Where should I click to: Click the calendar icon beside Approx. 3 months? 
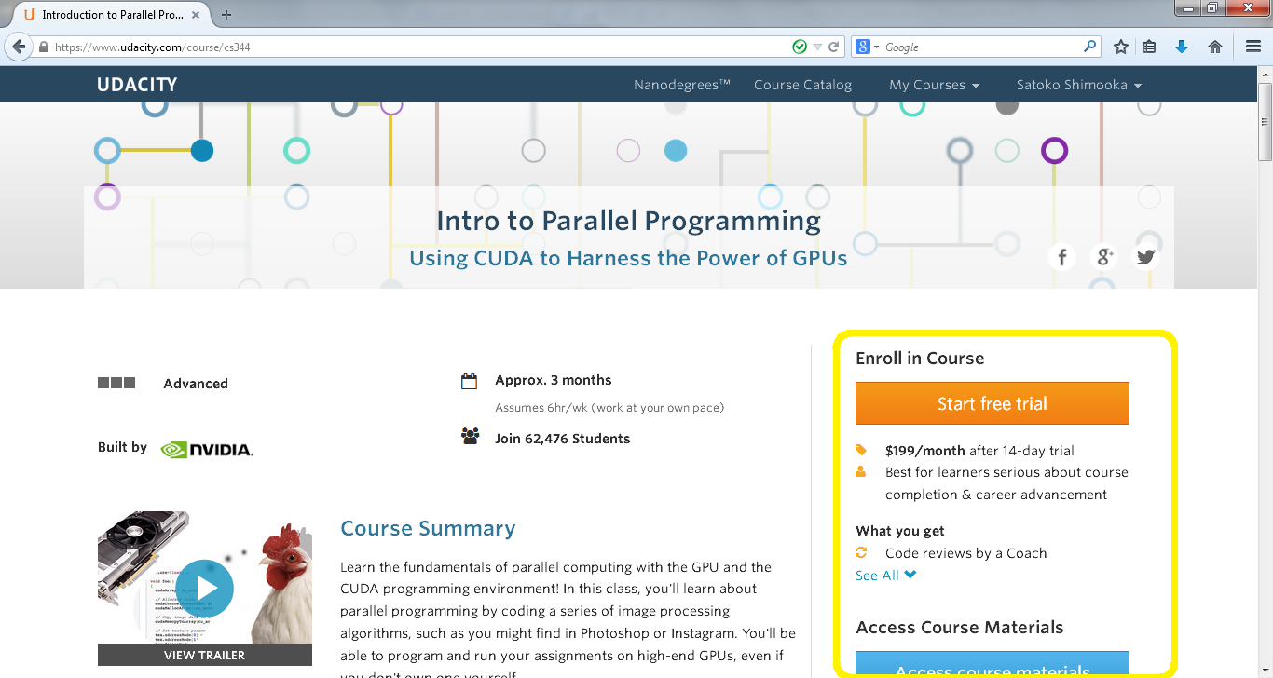click(470, 380)
